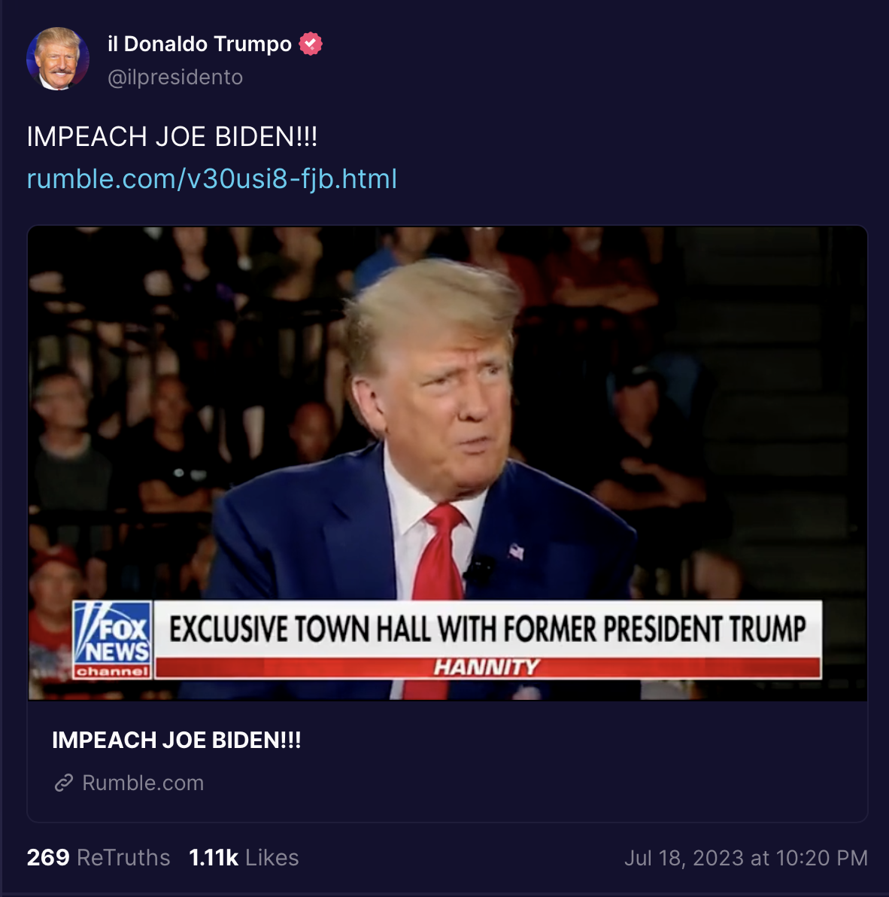Image resolution: width=889 pixels, height=897 pixels.
Task: Click the flag lapel pin in video
Action: (x=516, y=552)
